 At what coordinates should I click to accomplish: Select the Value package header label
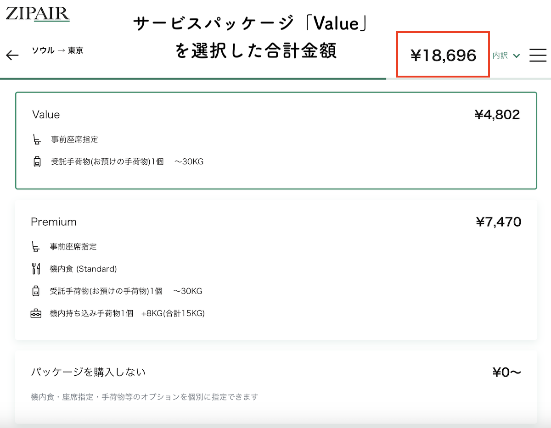pyautogui.click(x=45, y=114)
